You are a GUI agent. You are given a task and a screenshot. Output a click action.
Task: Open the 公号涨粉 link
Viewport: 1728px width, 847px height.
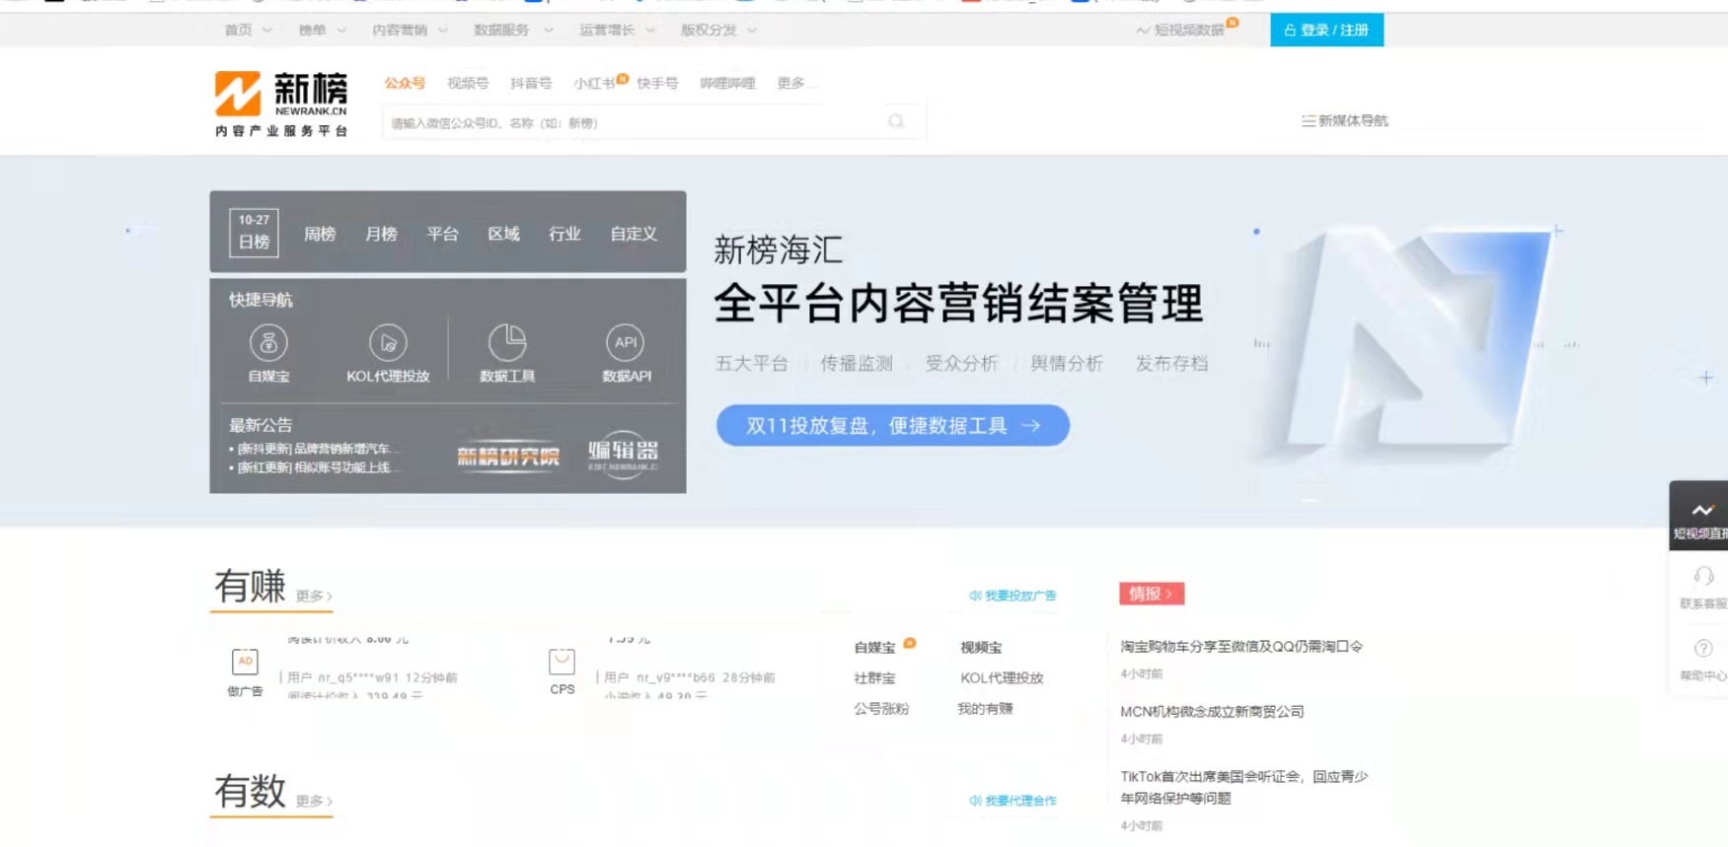coord(881,709)
